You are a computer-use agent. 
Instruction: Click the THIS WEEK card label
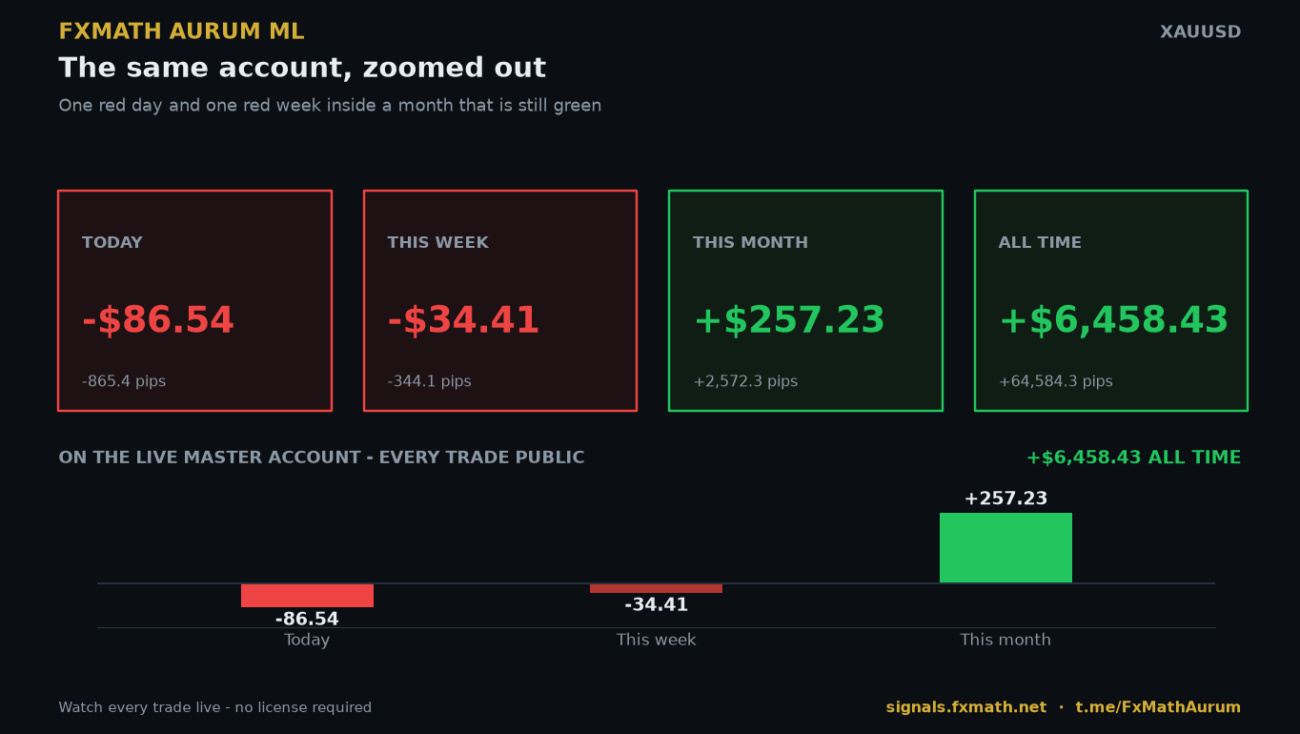pos(437,243)
